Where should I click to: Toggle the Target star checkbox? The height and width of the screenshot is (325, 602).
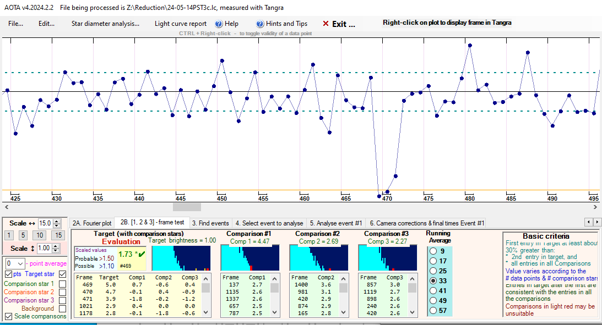click(x=63, y=274)
